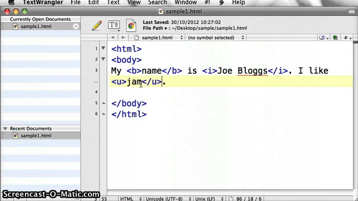Open the Edit menu

[x=93, y=3]
